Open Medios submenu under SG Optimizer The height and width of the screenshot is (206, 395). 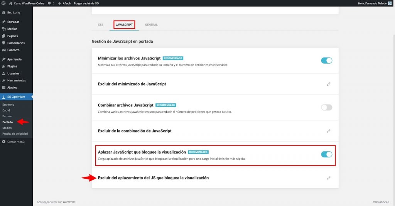click(7, 128)
